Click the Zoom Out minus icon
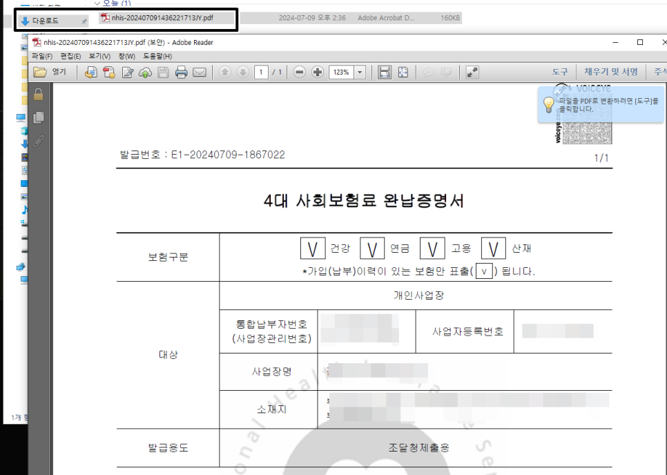The image size is (667, 475). click(298, 71)
